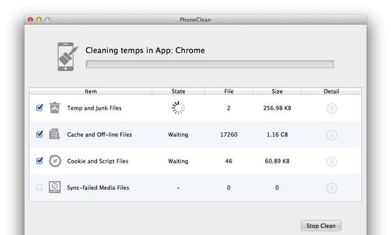Click the '1.16 GB' size value
This screenshot has height=235, width=391.
point(277,135)
